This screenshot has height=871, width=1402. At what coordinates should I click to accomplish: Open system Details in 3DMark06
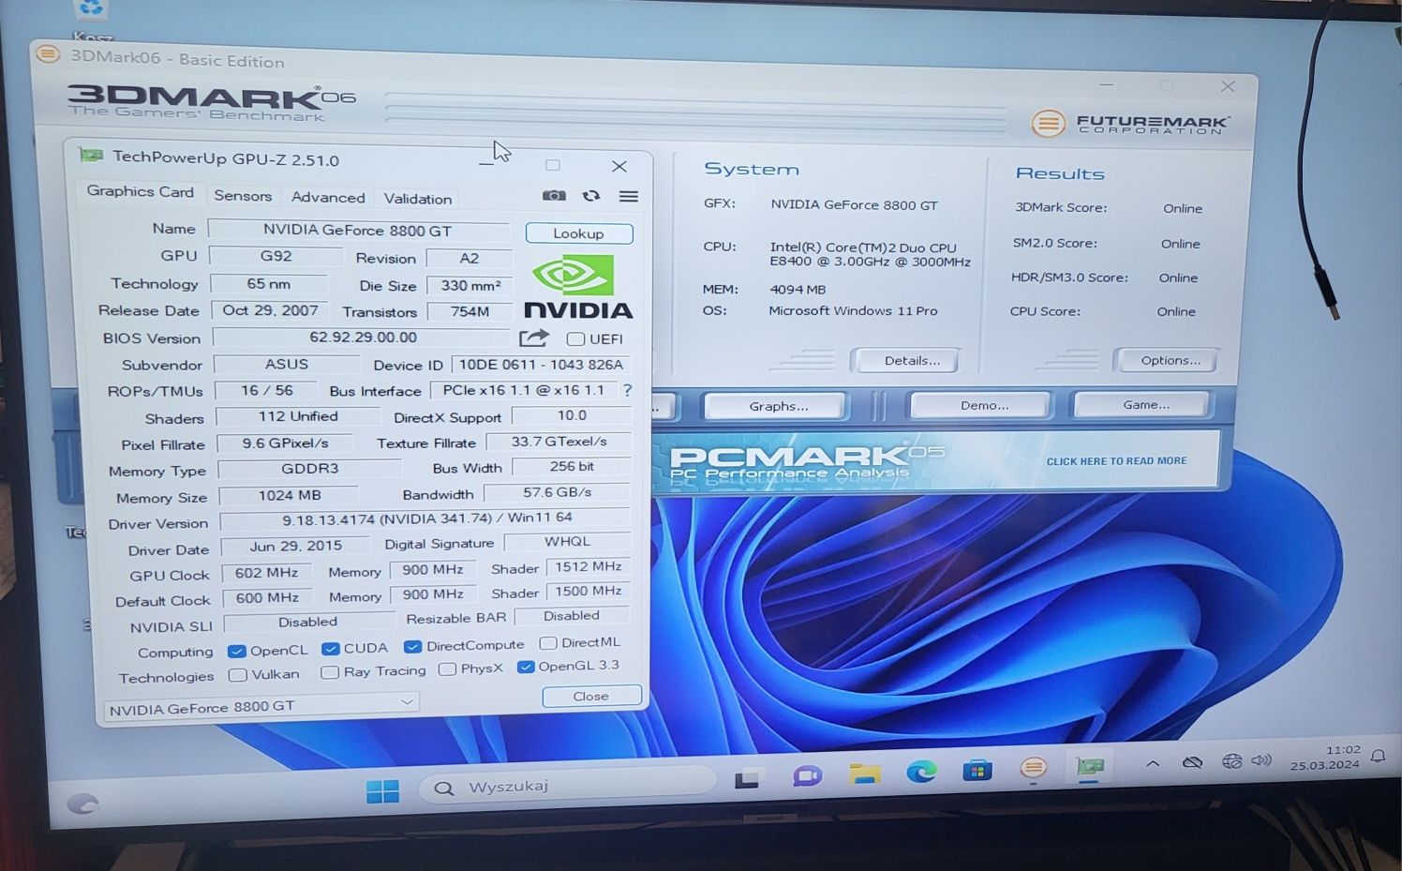click(906, 361)
